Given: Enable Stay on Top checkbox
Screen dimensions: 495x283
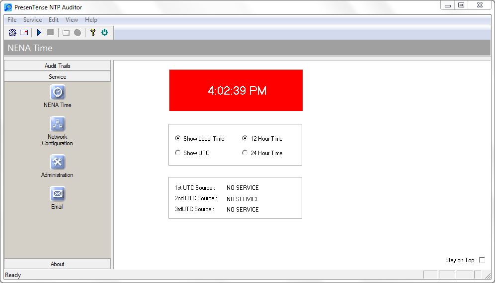Looking at the screenshot, I should 482,260.
